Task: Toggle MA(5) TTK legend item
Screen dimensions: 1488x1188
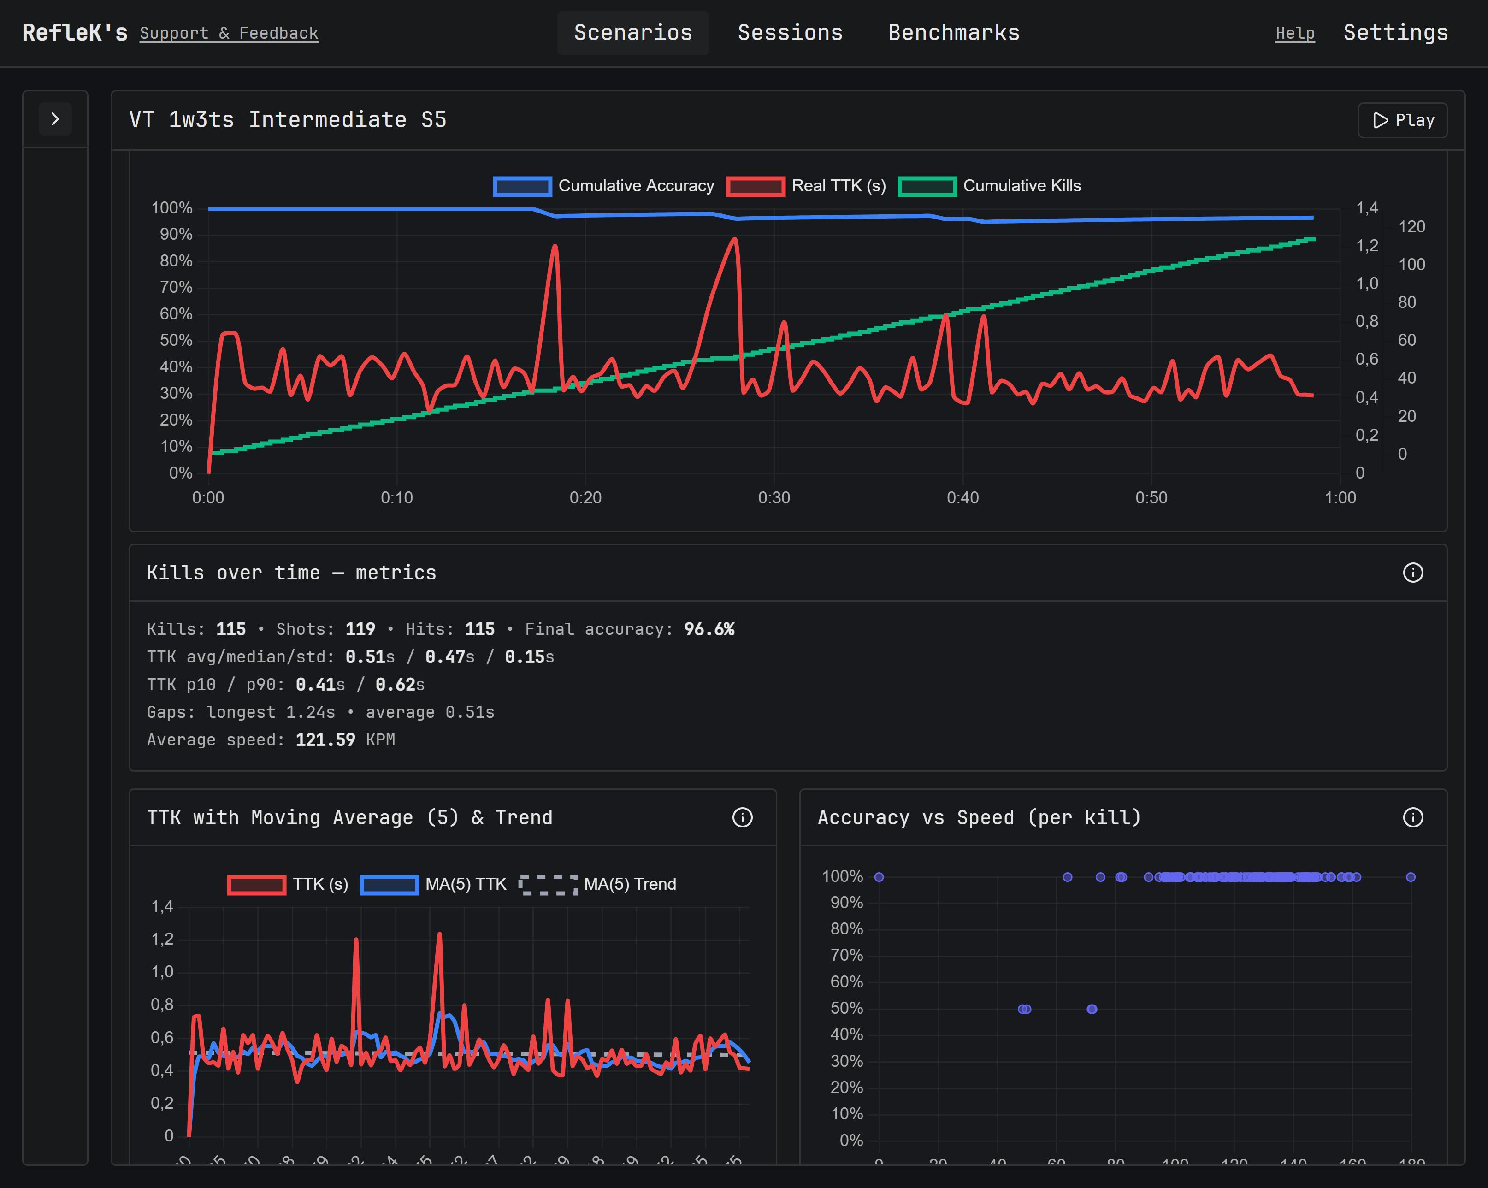Action: 465,884
